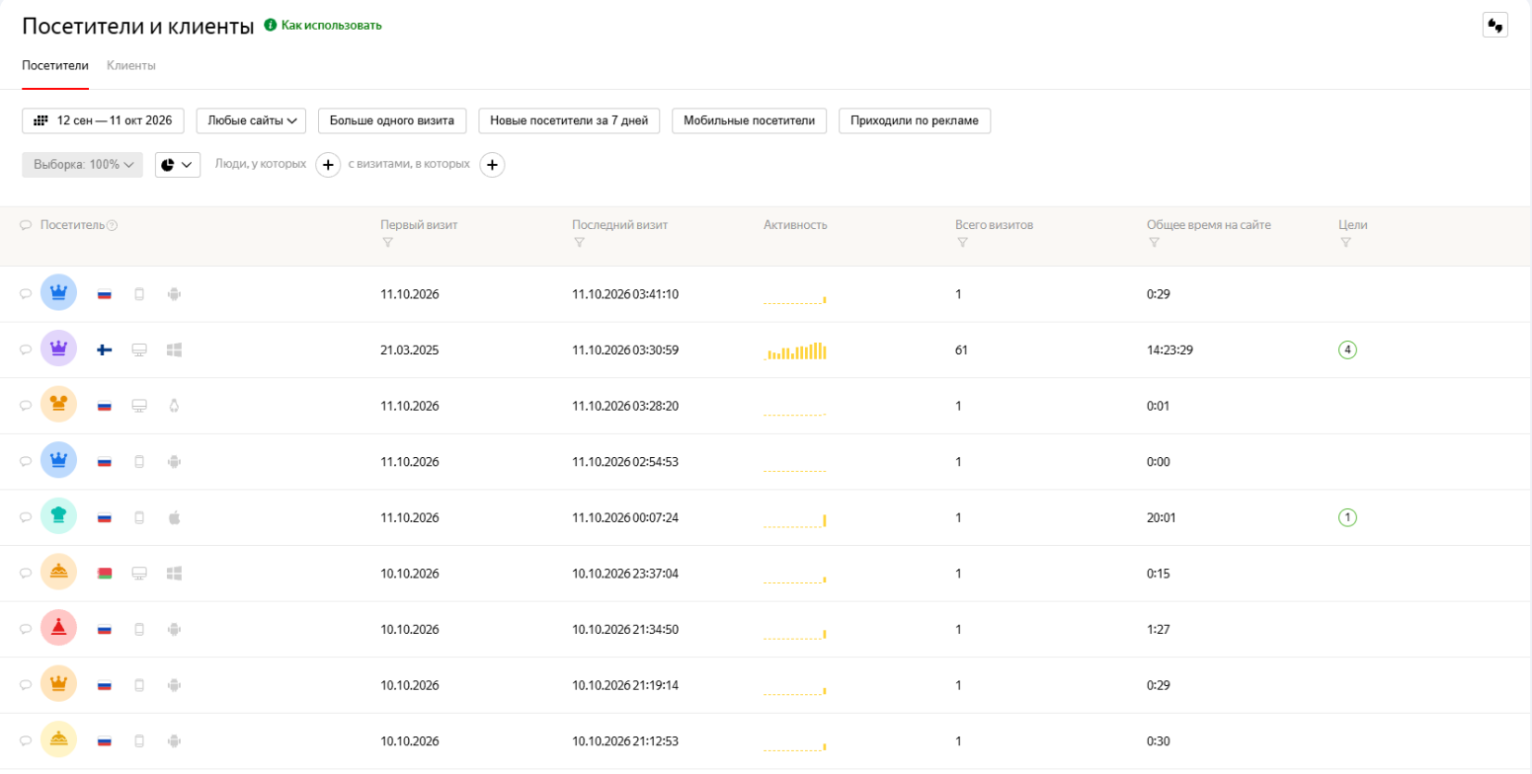
Task: Add a condition after "с визитами, в которых"
Action: tap(493, 165)
